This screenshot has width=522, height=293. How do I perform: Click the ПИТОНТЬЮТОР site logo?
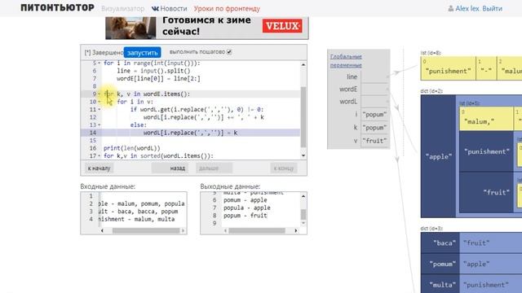click(57, 8)
